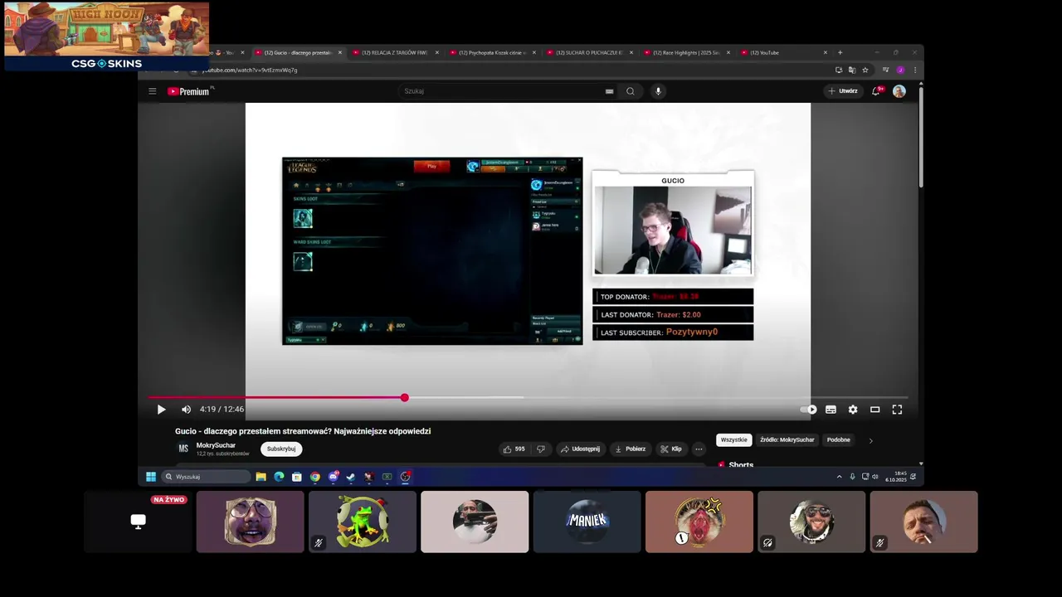The width and height of the screenshot is (1062, 597).
Task: Open Steam from the taskbar
Action: (x=351, y=477)
